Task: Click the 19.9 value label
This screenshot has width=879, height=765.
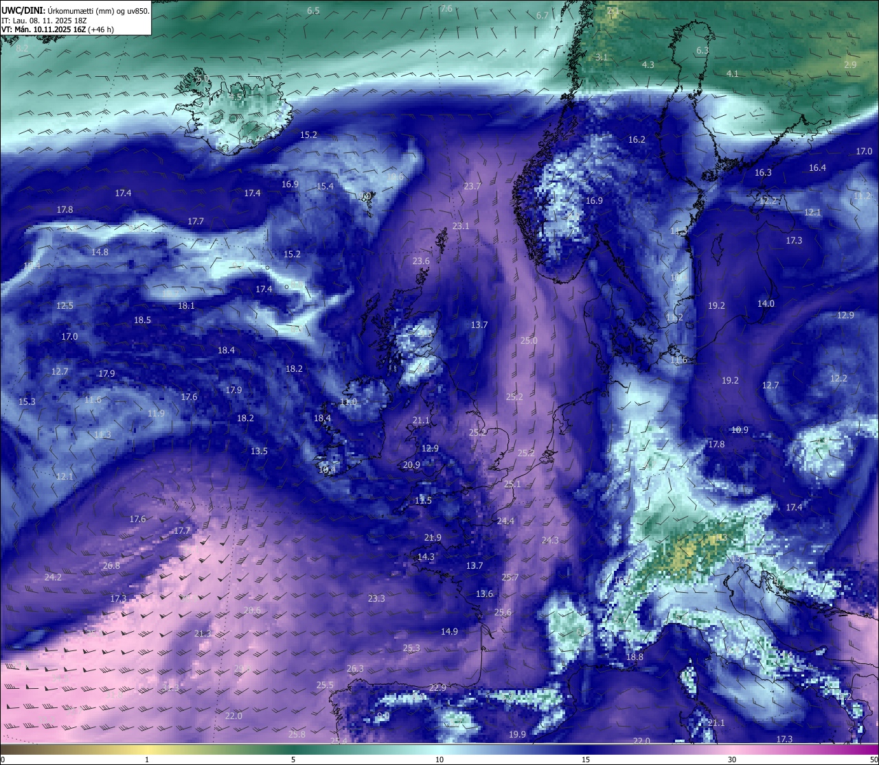Action: coord(517,735)
